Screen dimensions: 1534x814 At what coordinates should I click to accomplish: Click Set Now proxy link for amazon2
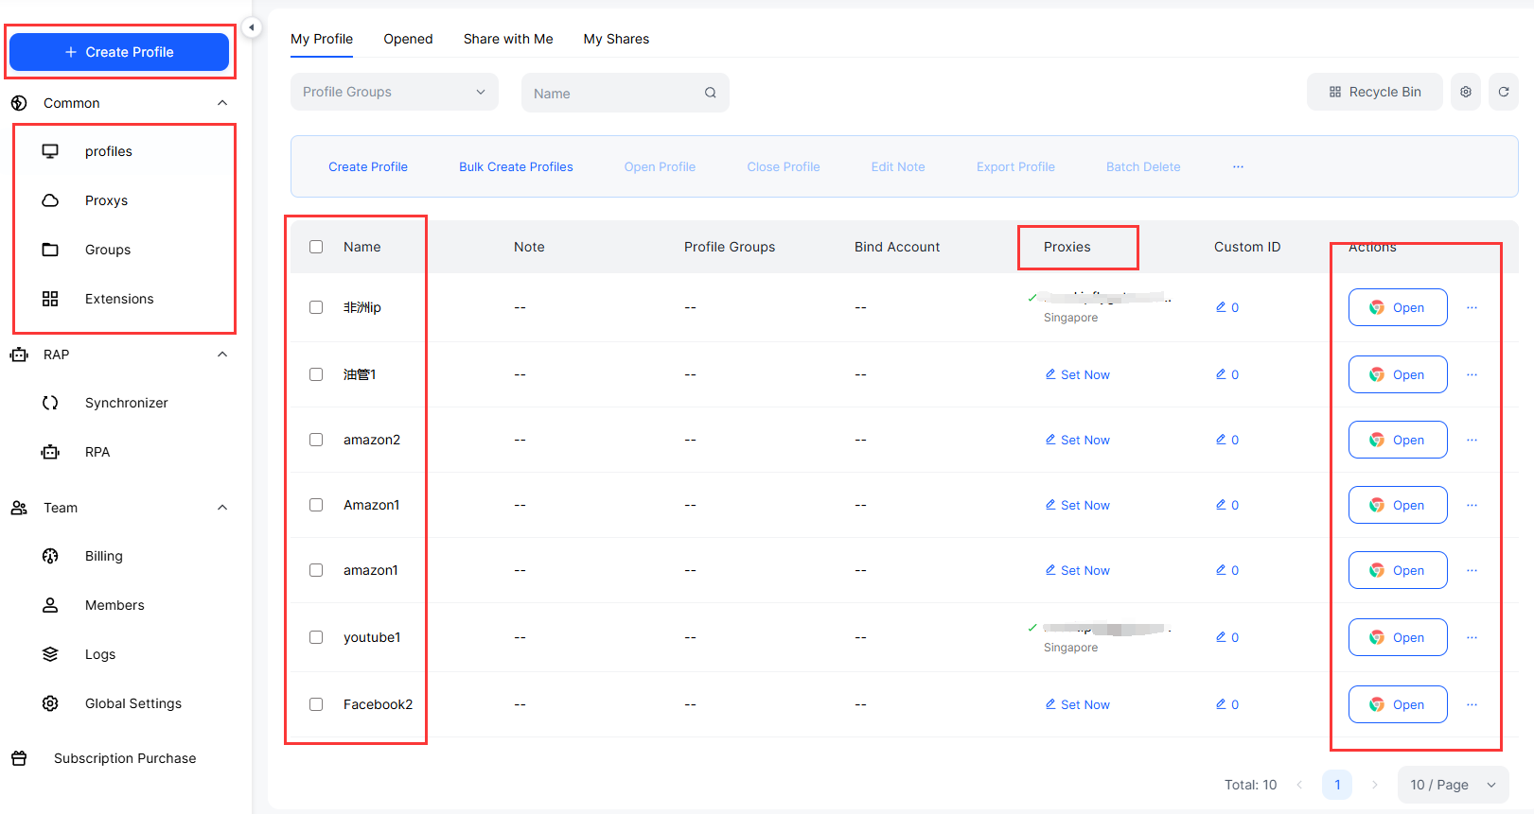(1078, 440)
